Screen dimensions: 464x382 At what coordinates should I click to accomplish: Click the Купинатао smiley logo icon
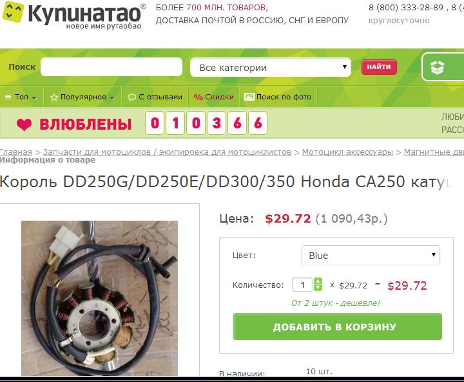click(x=13, y=12)
